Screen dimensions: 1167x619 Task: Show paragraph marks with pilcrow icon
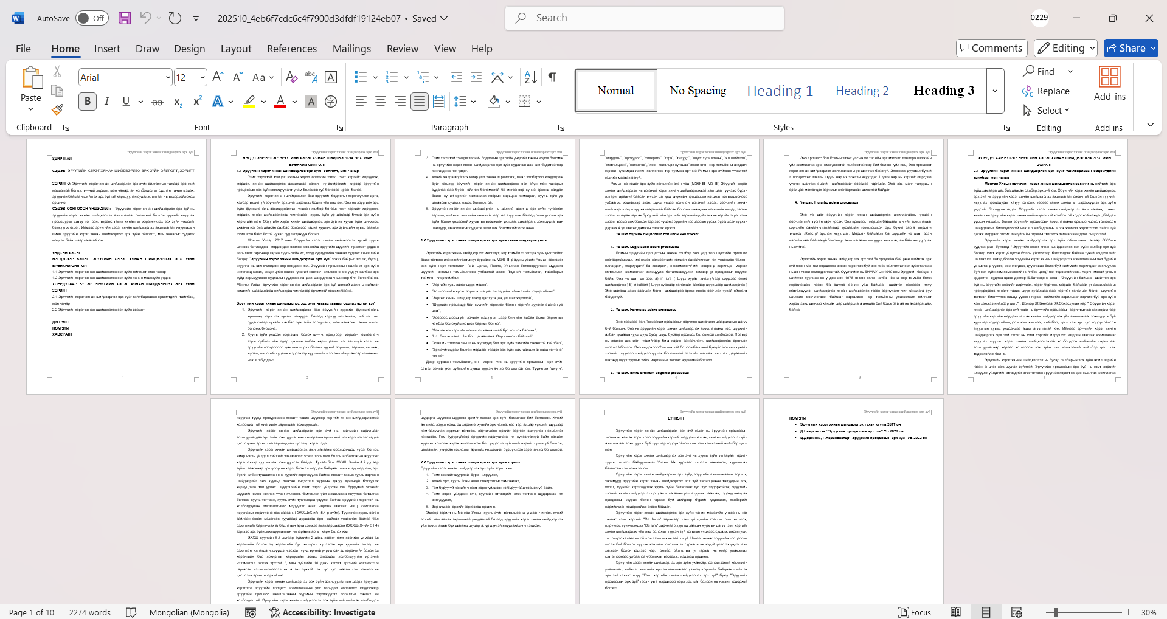coord(552,77)
